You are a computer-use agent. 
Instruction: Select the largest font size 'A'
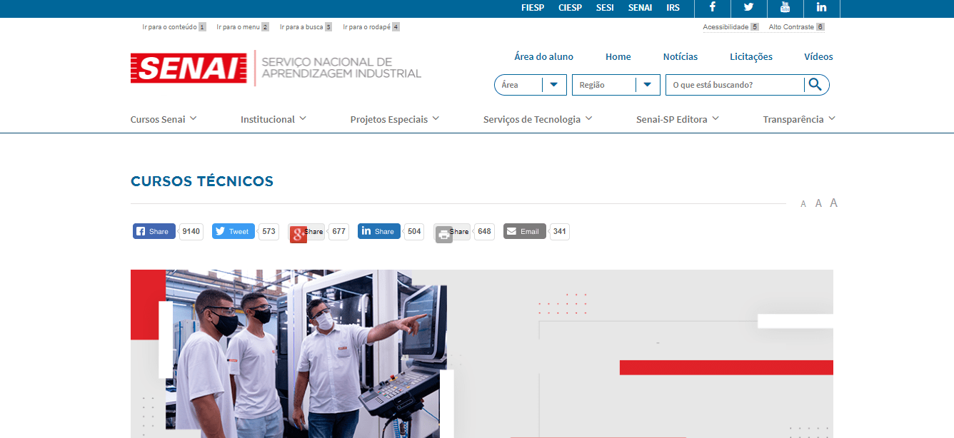[833, 203]
